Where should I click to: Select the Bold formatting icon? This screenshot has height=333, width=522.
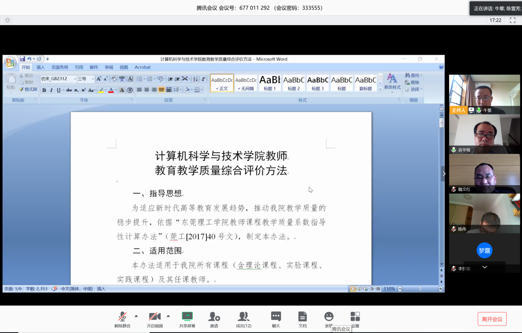(44, 90)
